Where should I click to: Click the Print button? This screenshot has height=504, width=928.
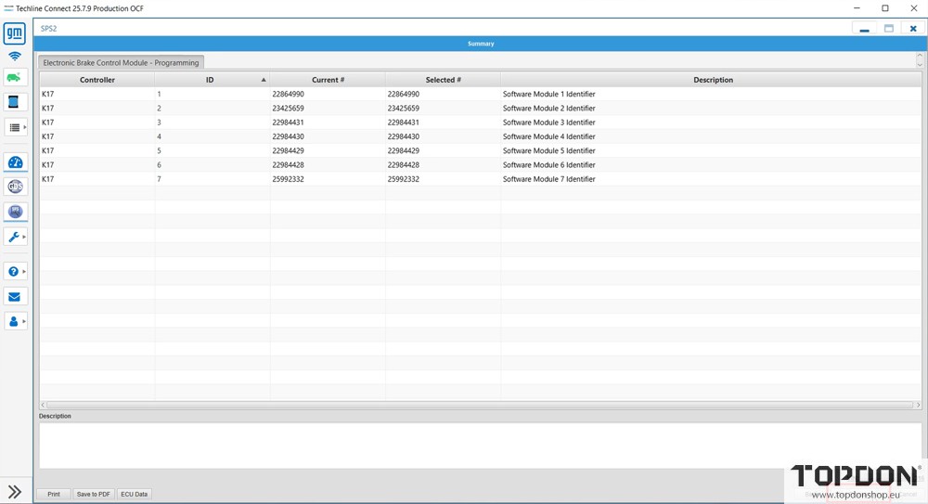tap(54, 494)
